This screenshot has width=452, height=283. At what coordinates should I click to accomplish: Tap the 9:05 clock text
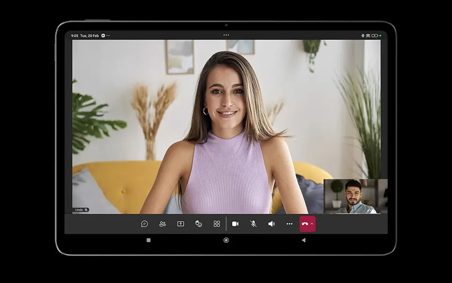pyautogui.click(x=74, y=36)
